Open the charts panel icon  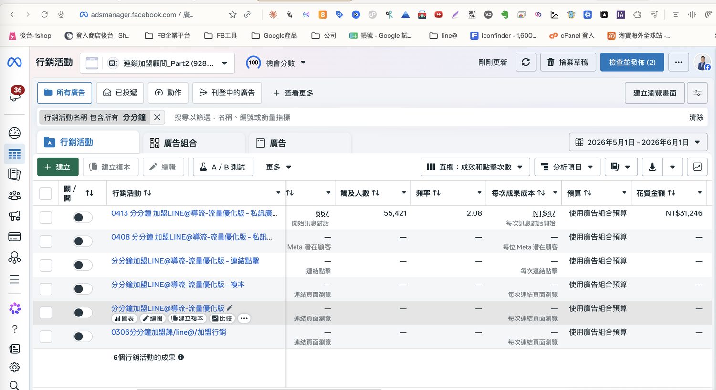[x=697, y=167]
